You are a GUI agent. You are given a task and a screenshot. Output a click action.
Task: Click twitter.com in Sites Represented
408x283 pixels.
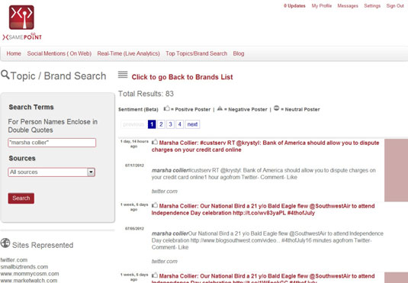click(14, 260)
